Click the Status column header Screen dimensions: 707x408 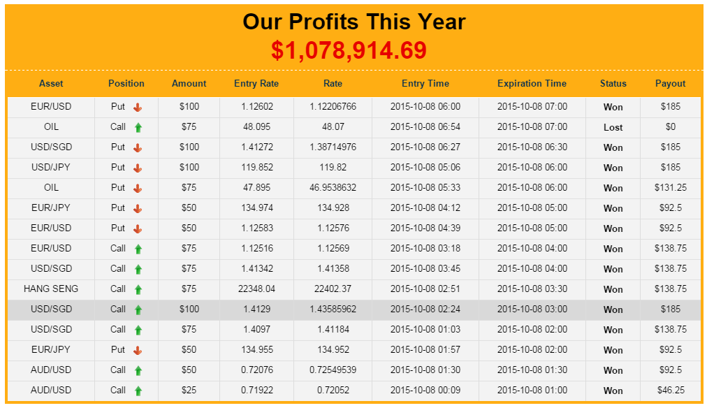pyautogui.click(x=613, y=83)
